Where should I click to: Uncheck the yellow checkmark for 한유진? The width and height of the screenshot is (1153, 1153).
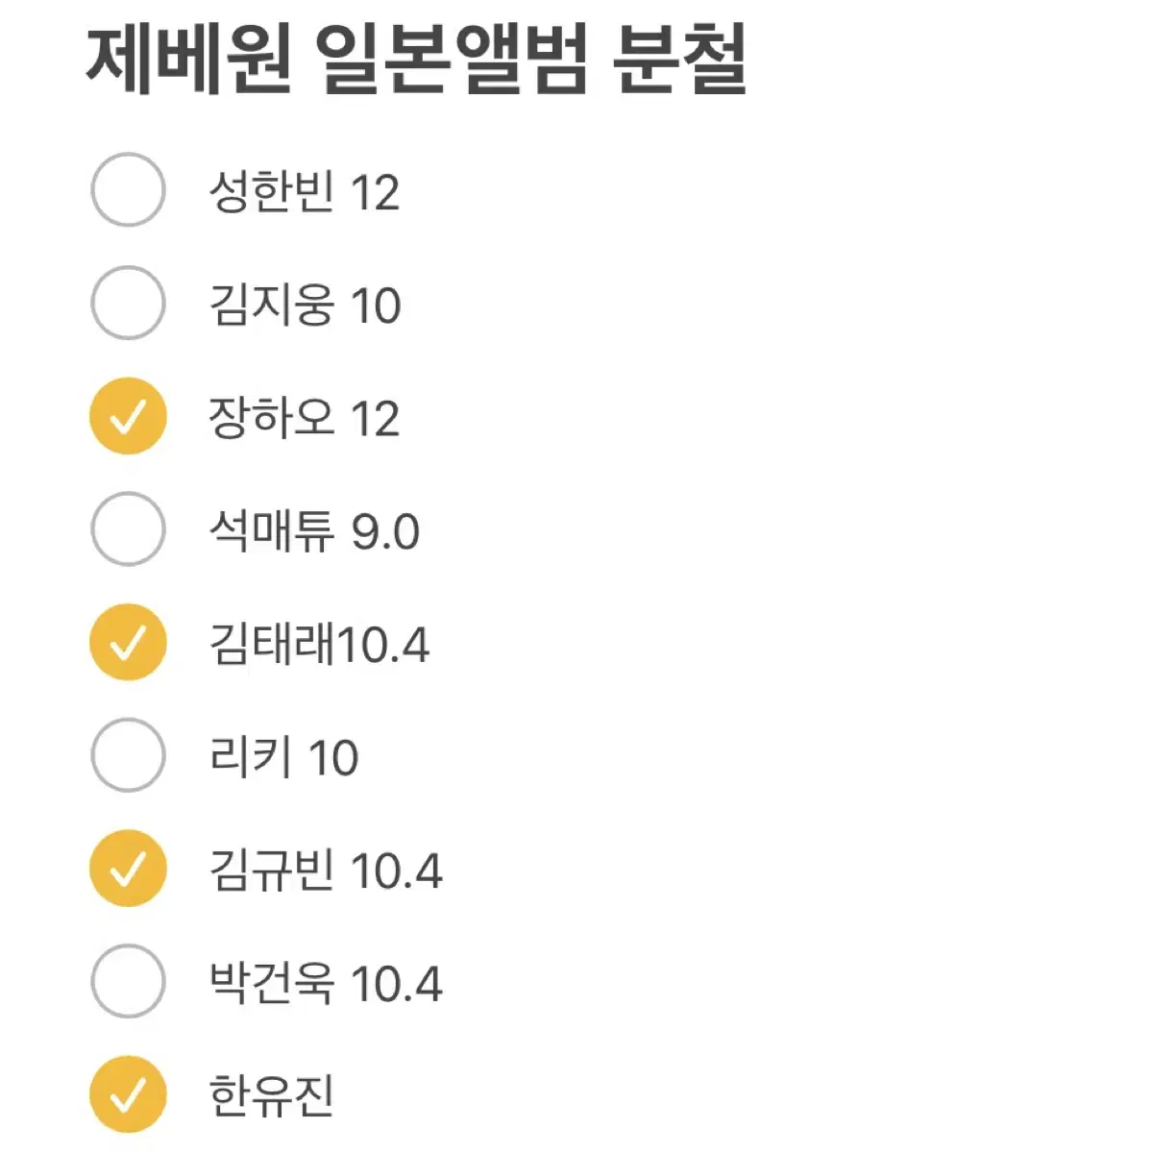tap(128, 1094)
